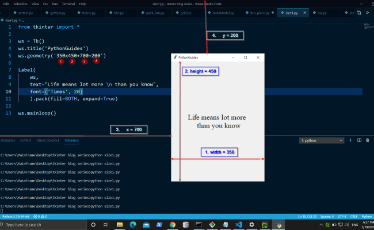Click the line 'from tkinter import *'
This screenshot has width=374, height=230.
pyautogui.click(x=49, y=27)
